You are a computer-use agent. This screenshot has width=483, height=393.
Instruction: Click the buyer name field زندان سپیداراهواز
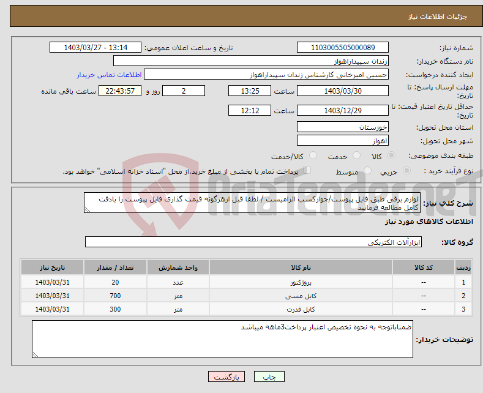[251, 61]
